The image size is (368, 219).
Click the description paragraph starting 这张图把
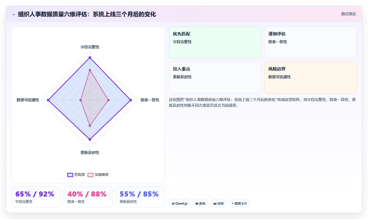click(263, 102)
